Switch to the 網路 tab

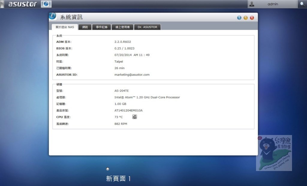coord(85,27)
